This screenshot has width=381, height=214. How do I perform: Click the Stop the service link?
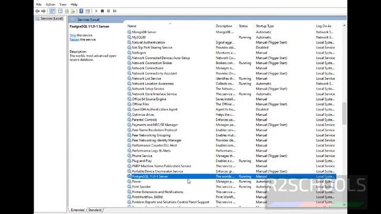(73, 35)
